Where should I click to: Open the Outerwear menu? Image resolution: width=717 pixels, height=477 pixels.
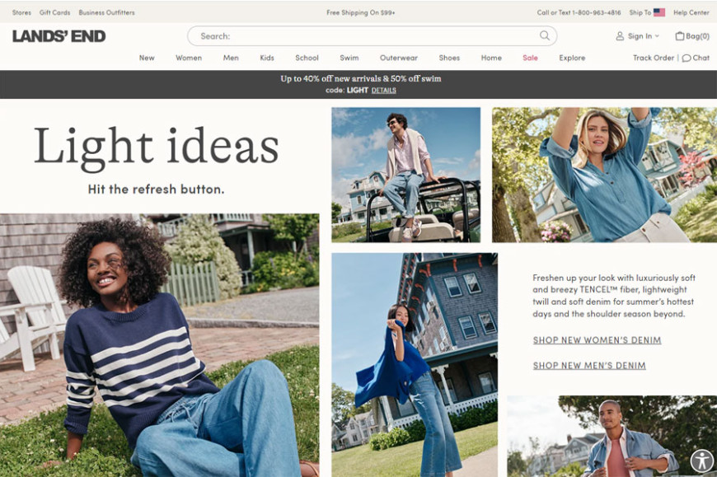point(399,58)
